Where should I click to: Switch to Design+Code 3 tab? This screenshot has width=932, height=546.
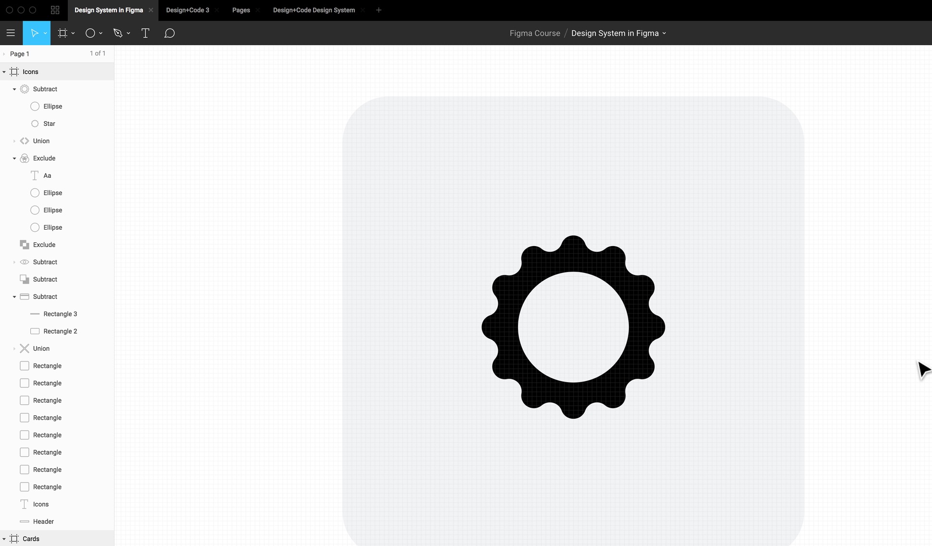pos(188,10)
